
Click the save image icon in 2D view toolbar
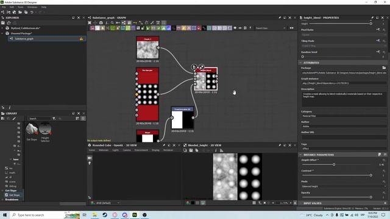click(x=191, y=150)
